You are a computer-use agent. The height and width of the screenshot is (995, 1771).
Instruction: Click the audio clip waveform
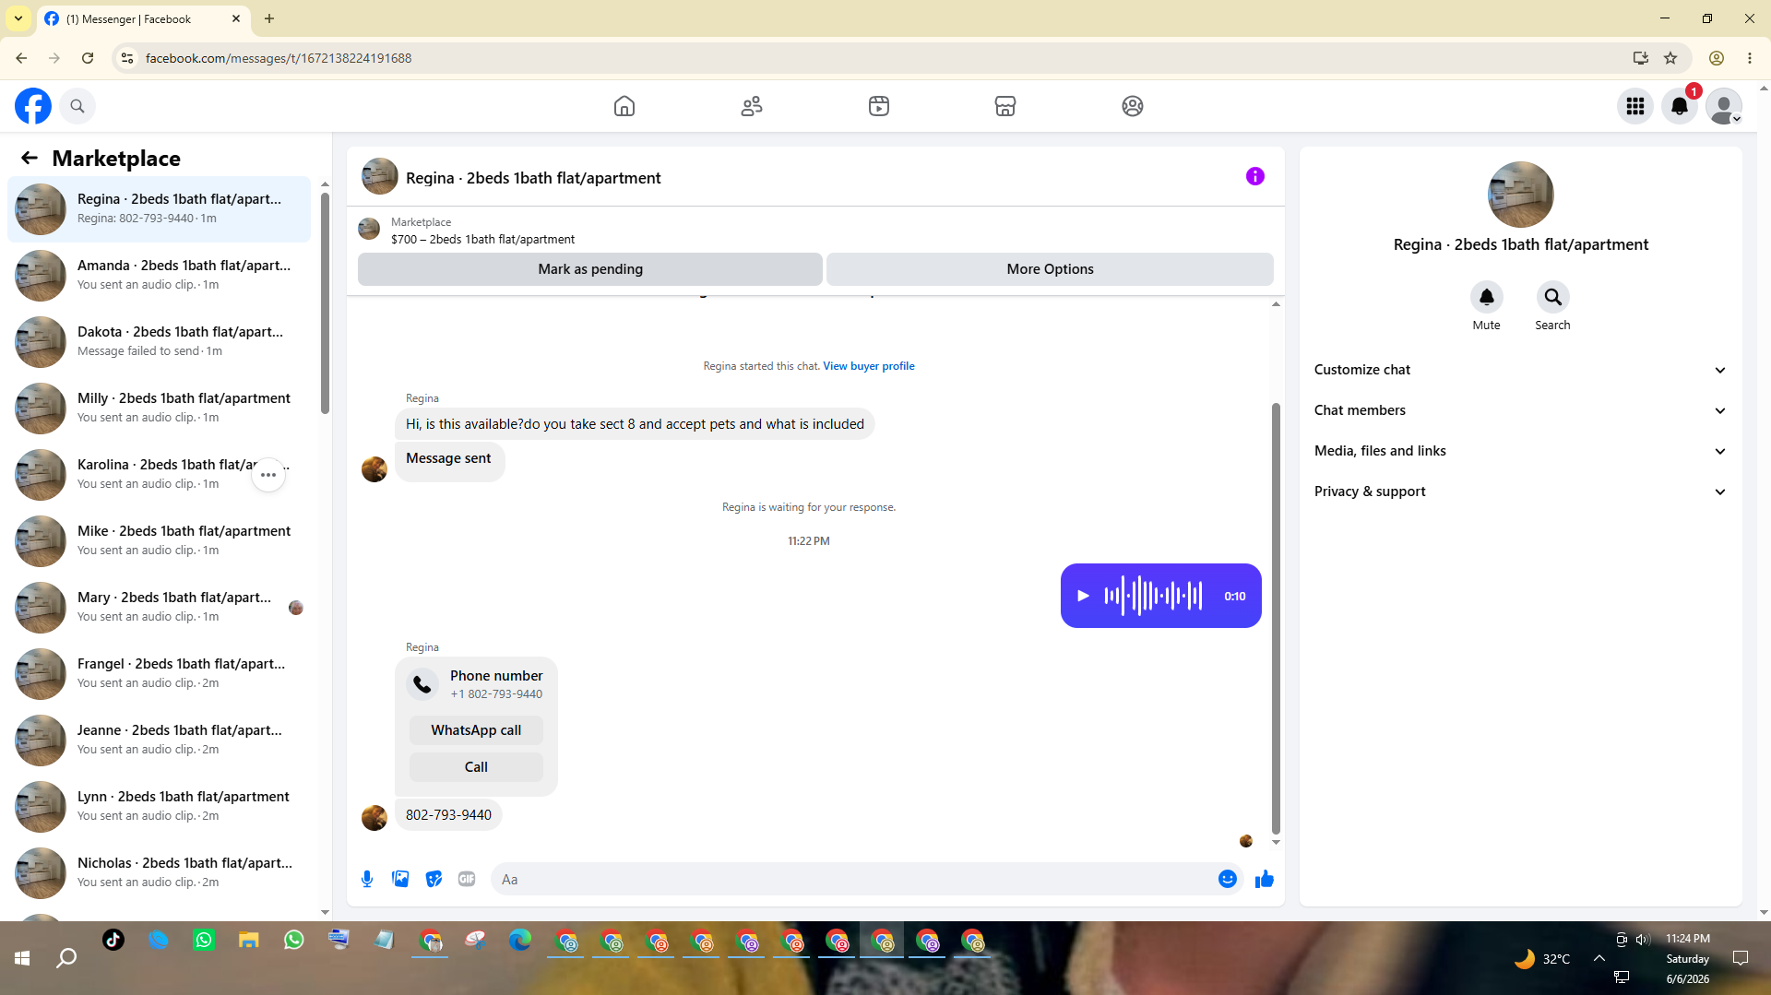[1153, 596]
